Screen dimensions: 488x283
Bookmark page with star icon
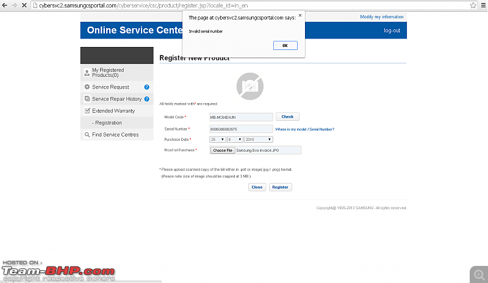(473, 5)
